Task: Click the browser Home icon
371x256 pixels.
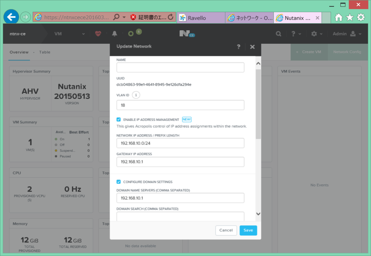Action: (x=339, y=17)
